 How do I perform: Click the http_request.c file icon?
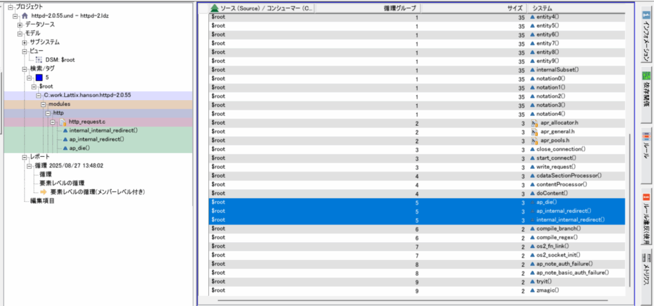pos(62,121)
